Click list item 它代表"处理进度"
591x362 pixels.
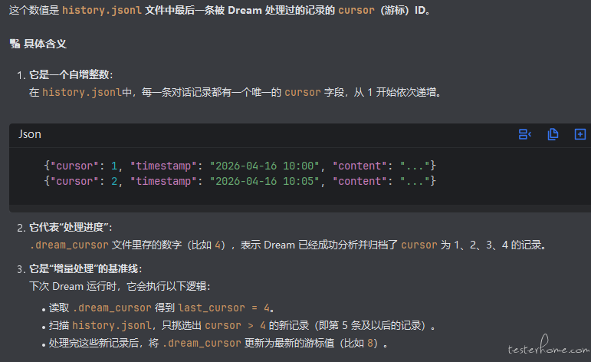coord(71,228)
